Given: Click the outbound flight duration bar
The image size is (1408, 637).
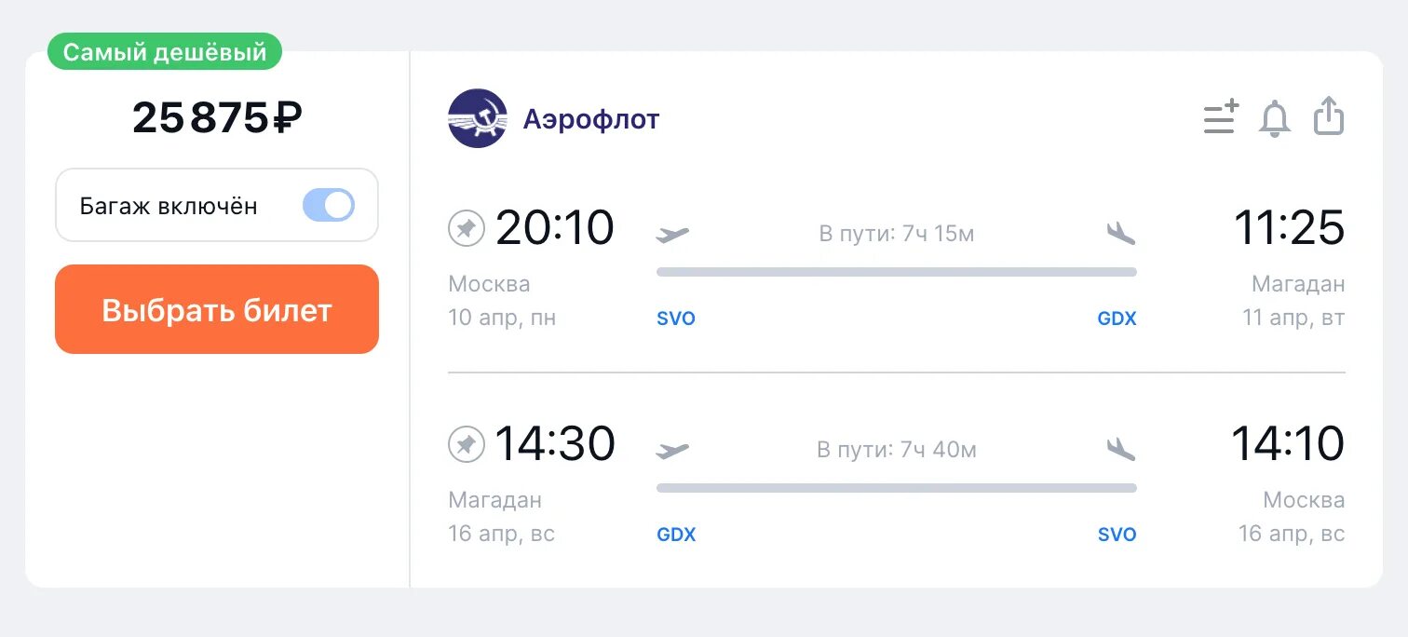Looking at the screenshot, I should tap(896, 272).
